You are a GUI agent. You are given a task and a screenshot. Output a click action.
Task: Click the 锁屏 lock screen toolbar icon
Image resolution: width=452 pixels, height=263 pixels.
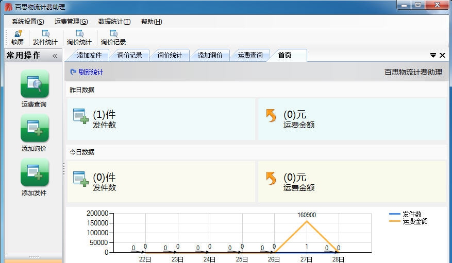[18, 38]
